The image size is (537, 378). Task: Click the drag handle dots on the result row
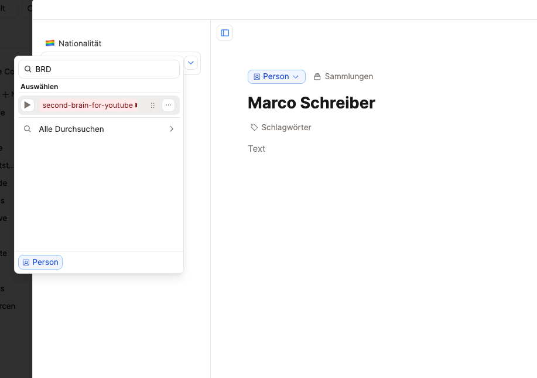pos(153,105)
